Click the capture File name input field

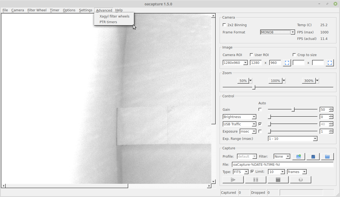(x=283, y=165)
